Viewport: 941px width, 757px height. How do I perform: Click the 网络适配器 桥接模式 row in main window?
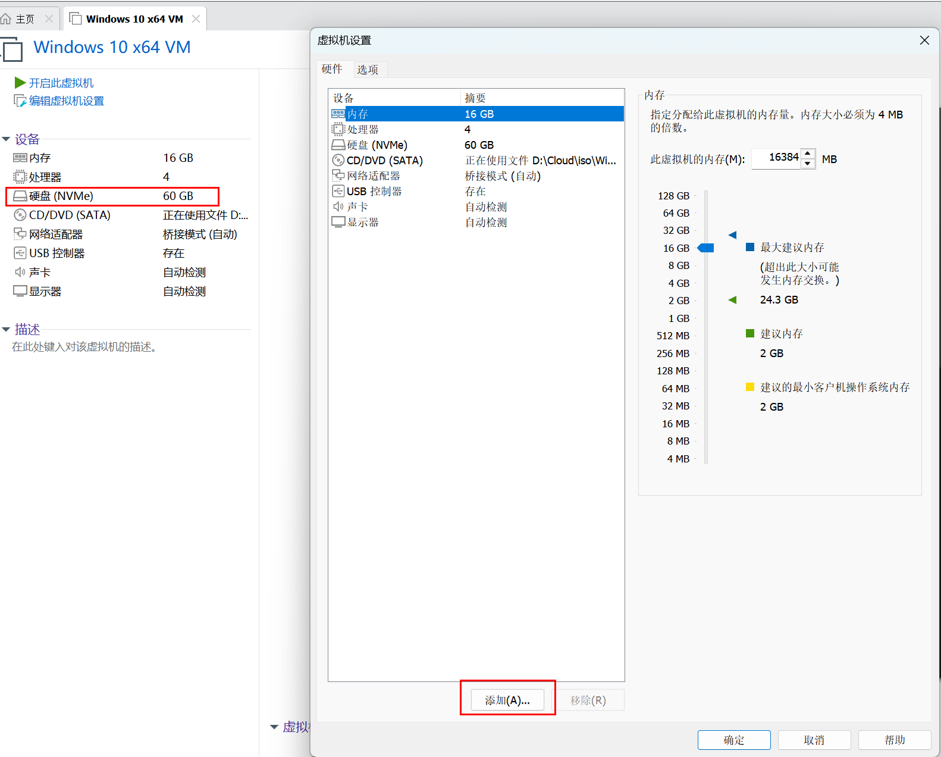pyautogui.click(x=131, y=234)
